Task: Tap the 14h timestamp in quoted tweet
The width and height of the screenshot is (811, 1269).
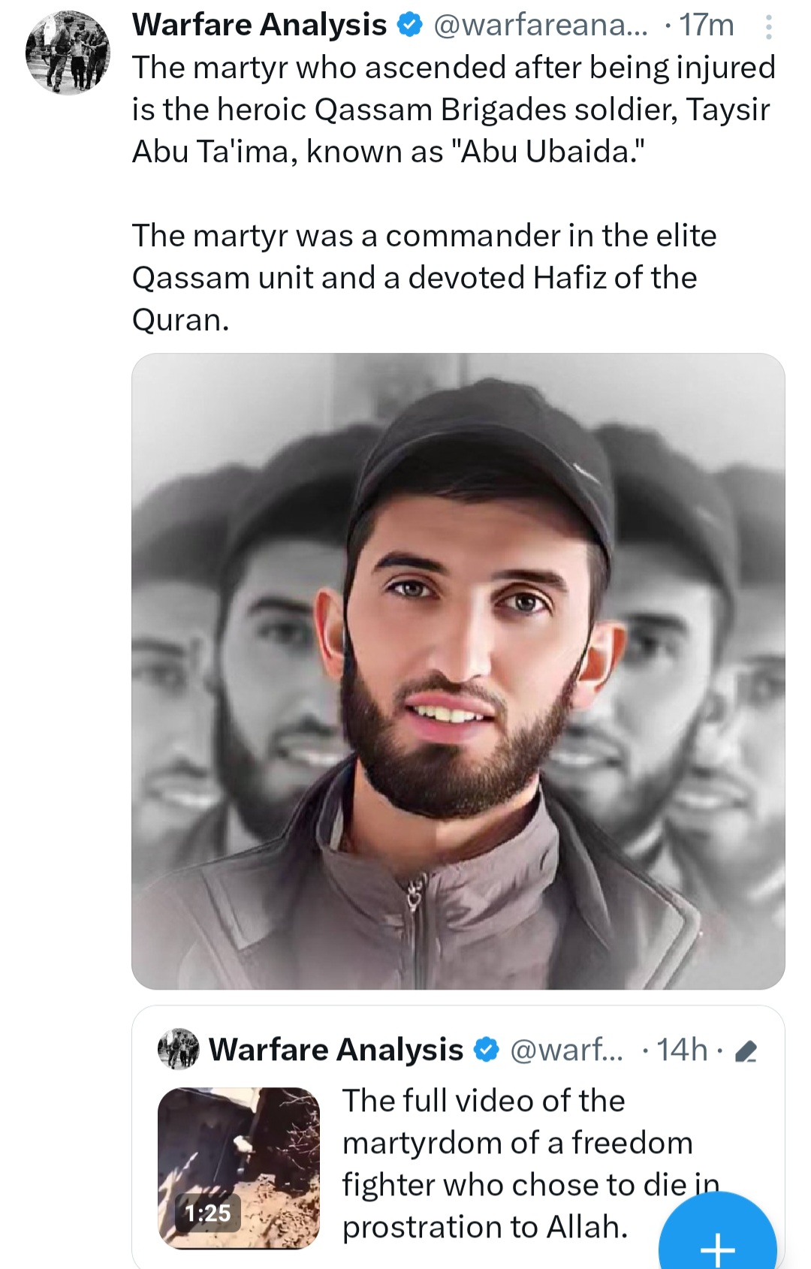Action: 682,1050
